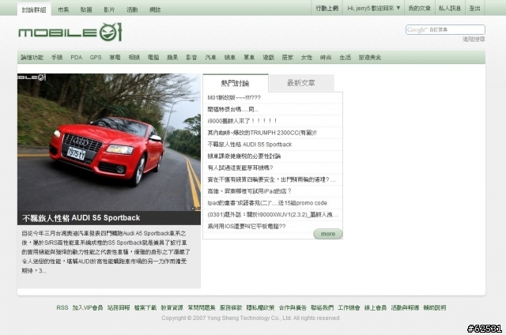
Task: Open the 影片 top tab
Action: point(109,9)
